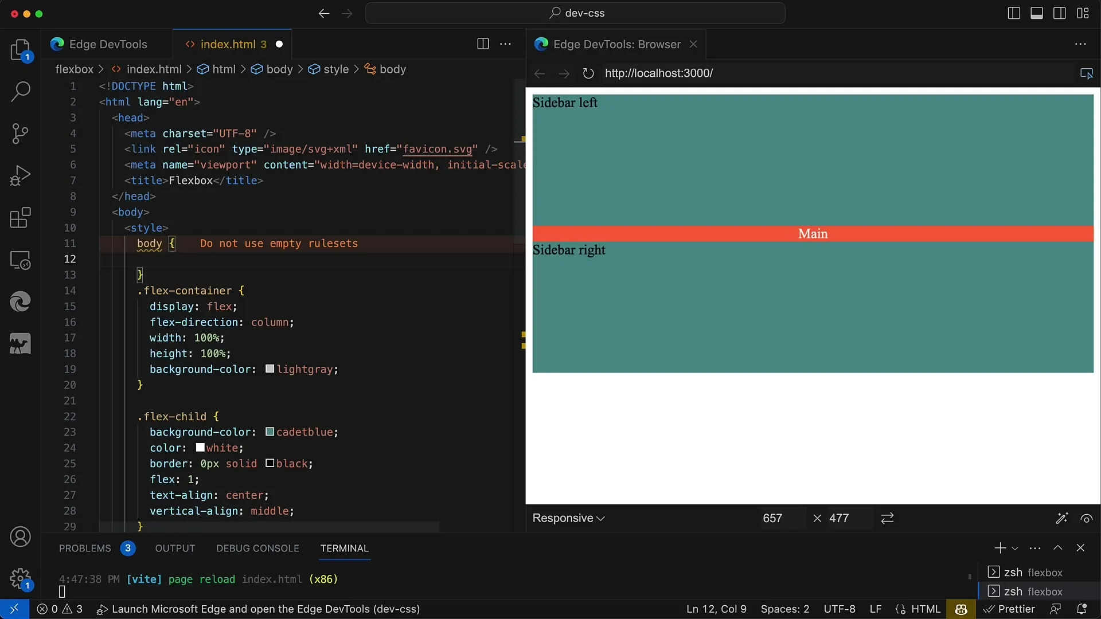
Task: Rotate the viewport dimensions
Action: pos(888,519)
